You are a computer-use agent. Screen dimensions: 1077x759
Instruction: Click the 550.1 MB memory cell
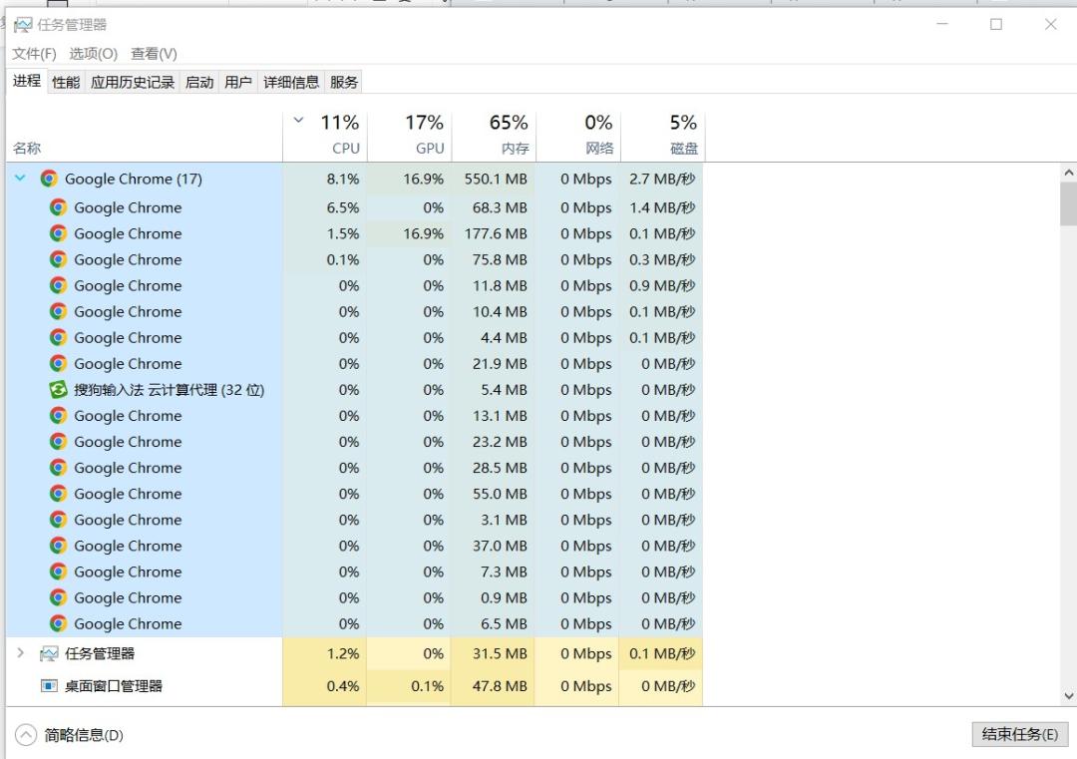tap(496, 179)
